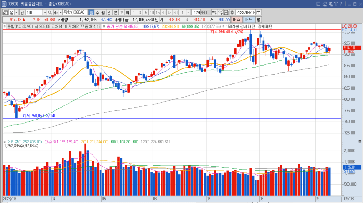
Task: Expand the code 101 history dropdown
Action: 45,12
